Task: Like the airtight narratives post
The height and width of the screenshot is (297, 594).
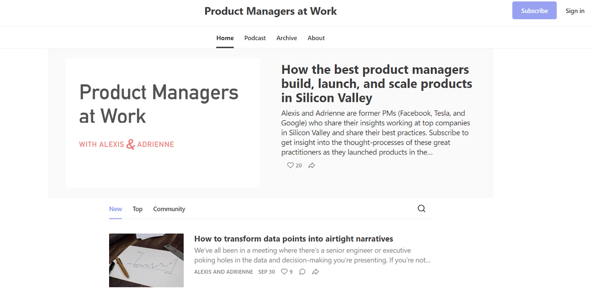Action: click(284, 271)
